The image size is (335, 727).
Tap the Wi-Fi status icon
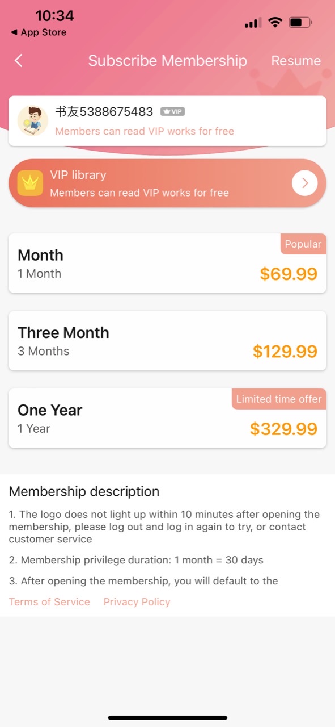275,23
